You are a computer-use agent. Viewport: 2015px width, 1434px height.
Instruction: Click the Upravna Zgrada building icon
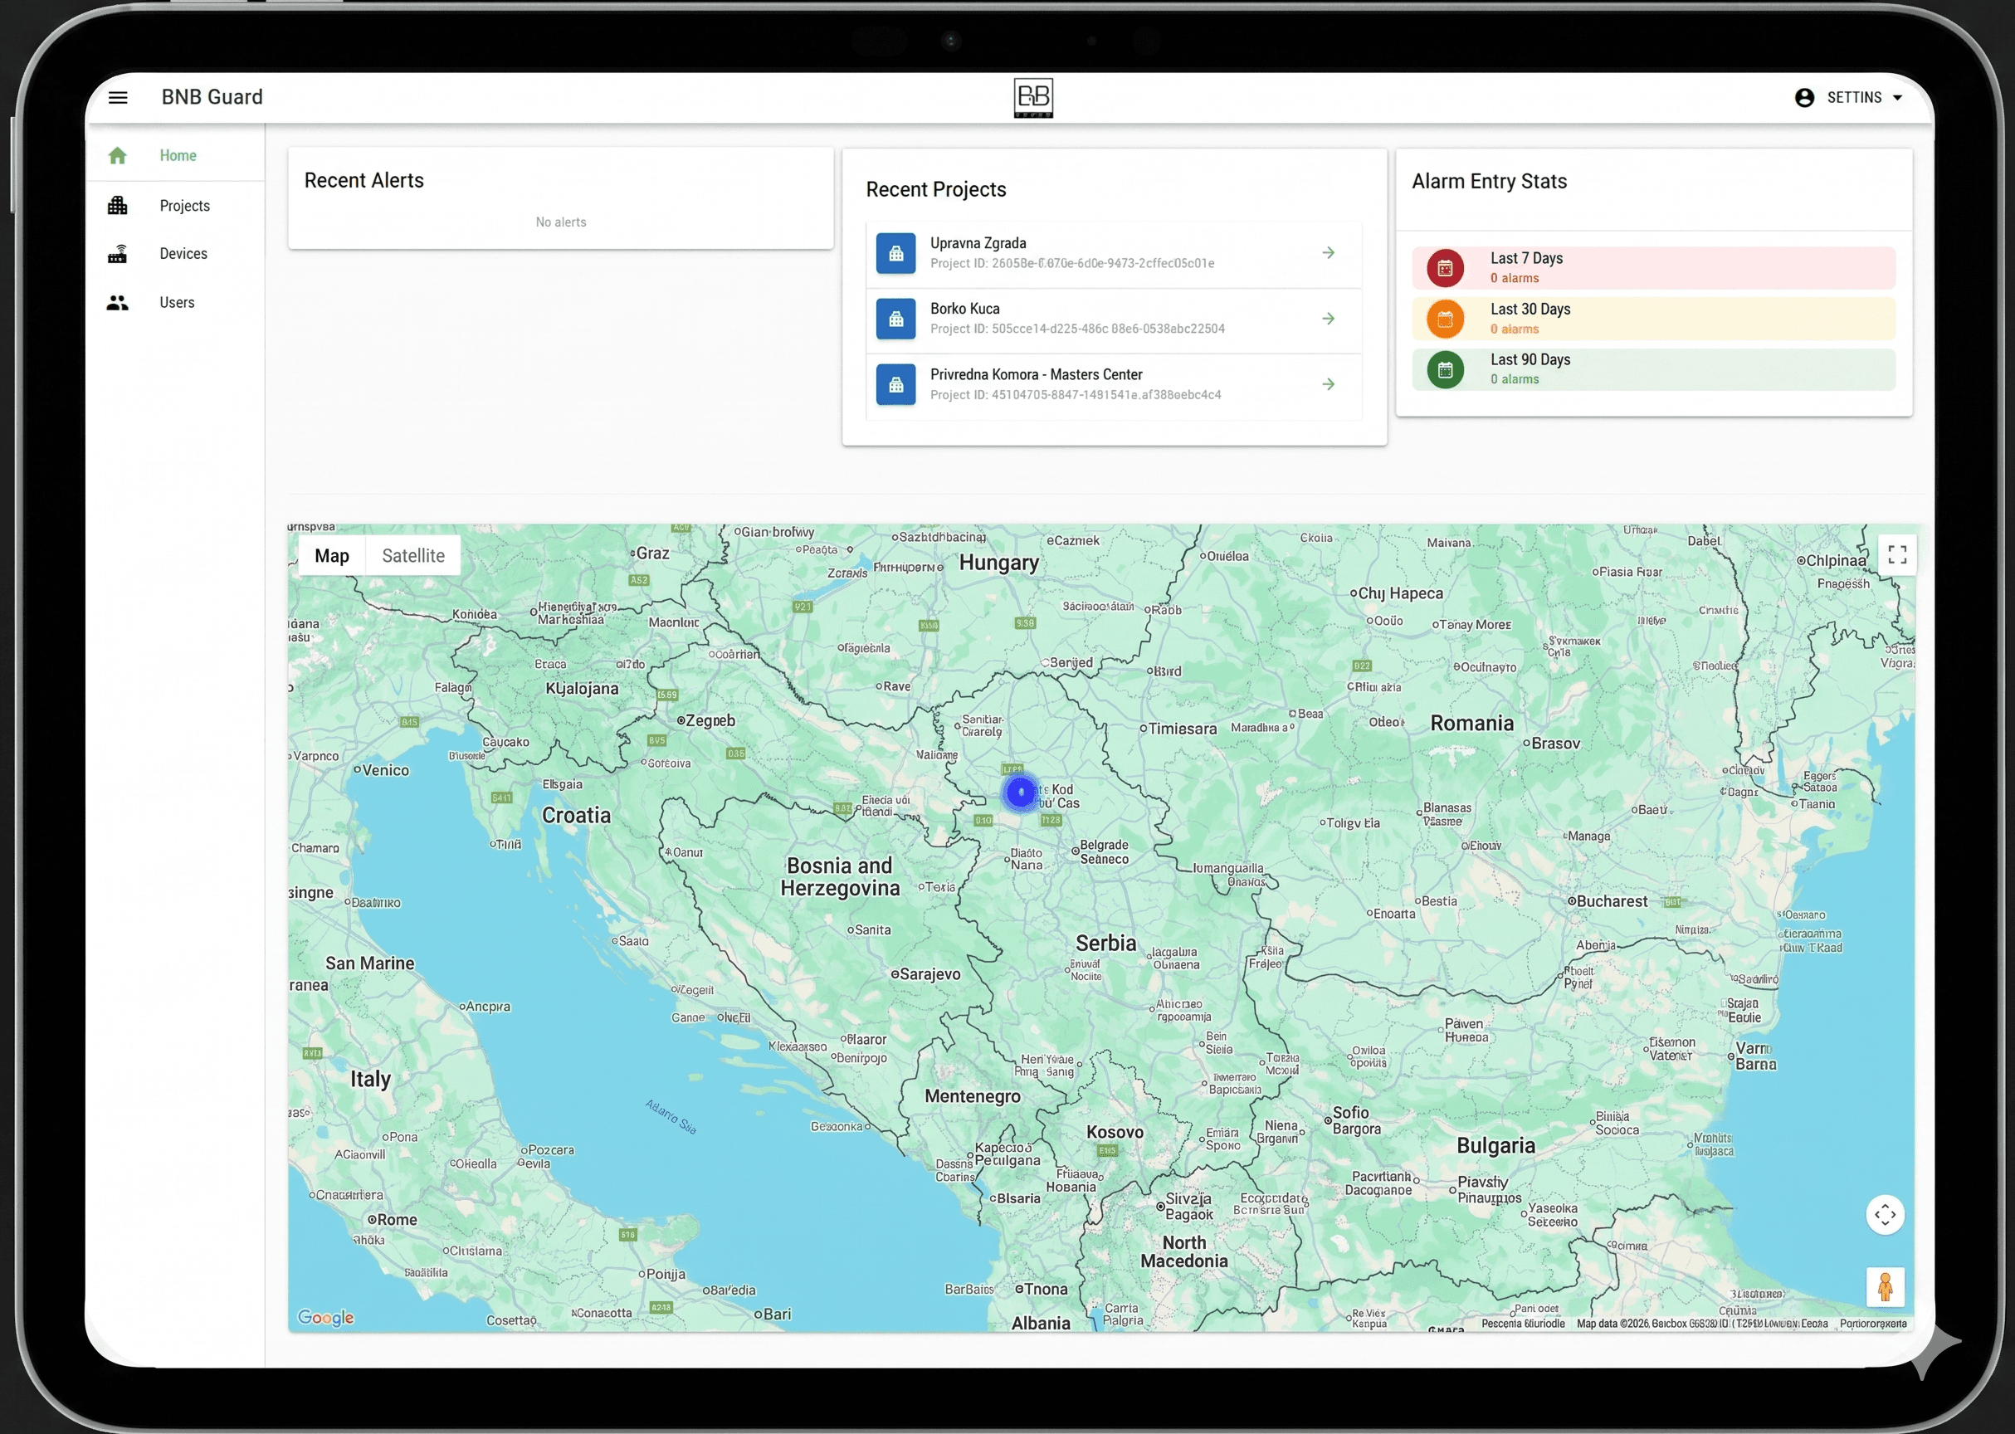895,253
